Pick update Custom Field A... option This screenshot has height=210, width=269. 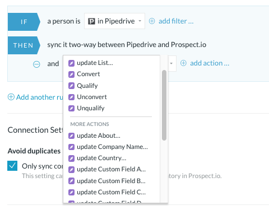(x=112, y=169)
